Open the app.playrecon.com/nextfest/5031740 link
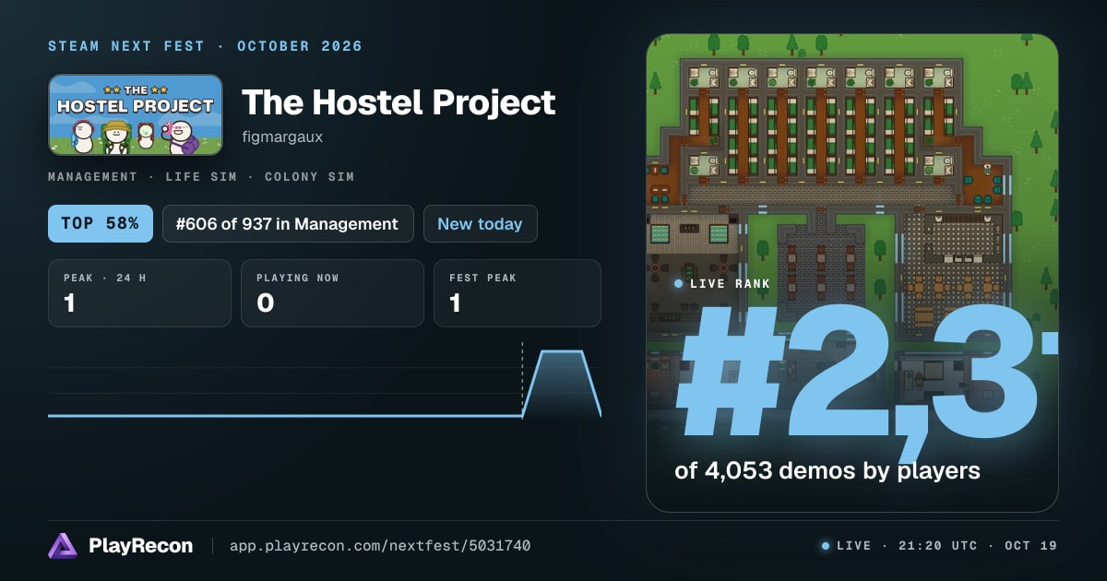The height and width of the screenshot is (581, 1107). coord(380,546)
